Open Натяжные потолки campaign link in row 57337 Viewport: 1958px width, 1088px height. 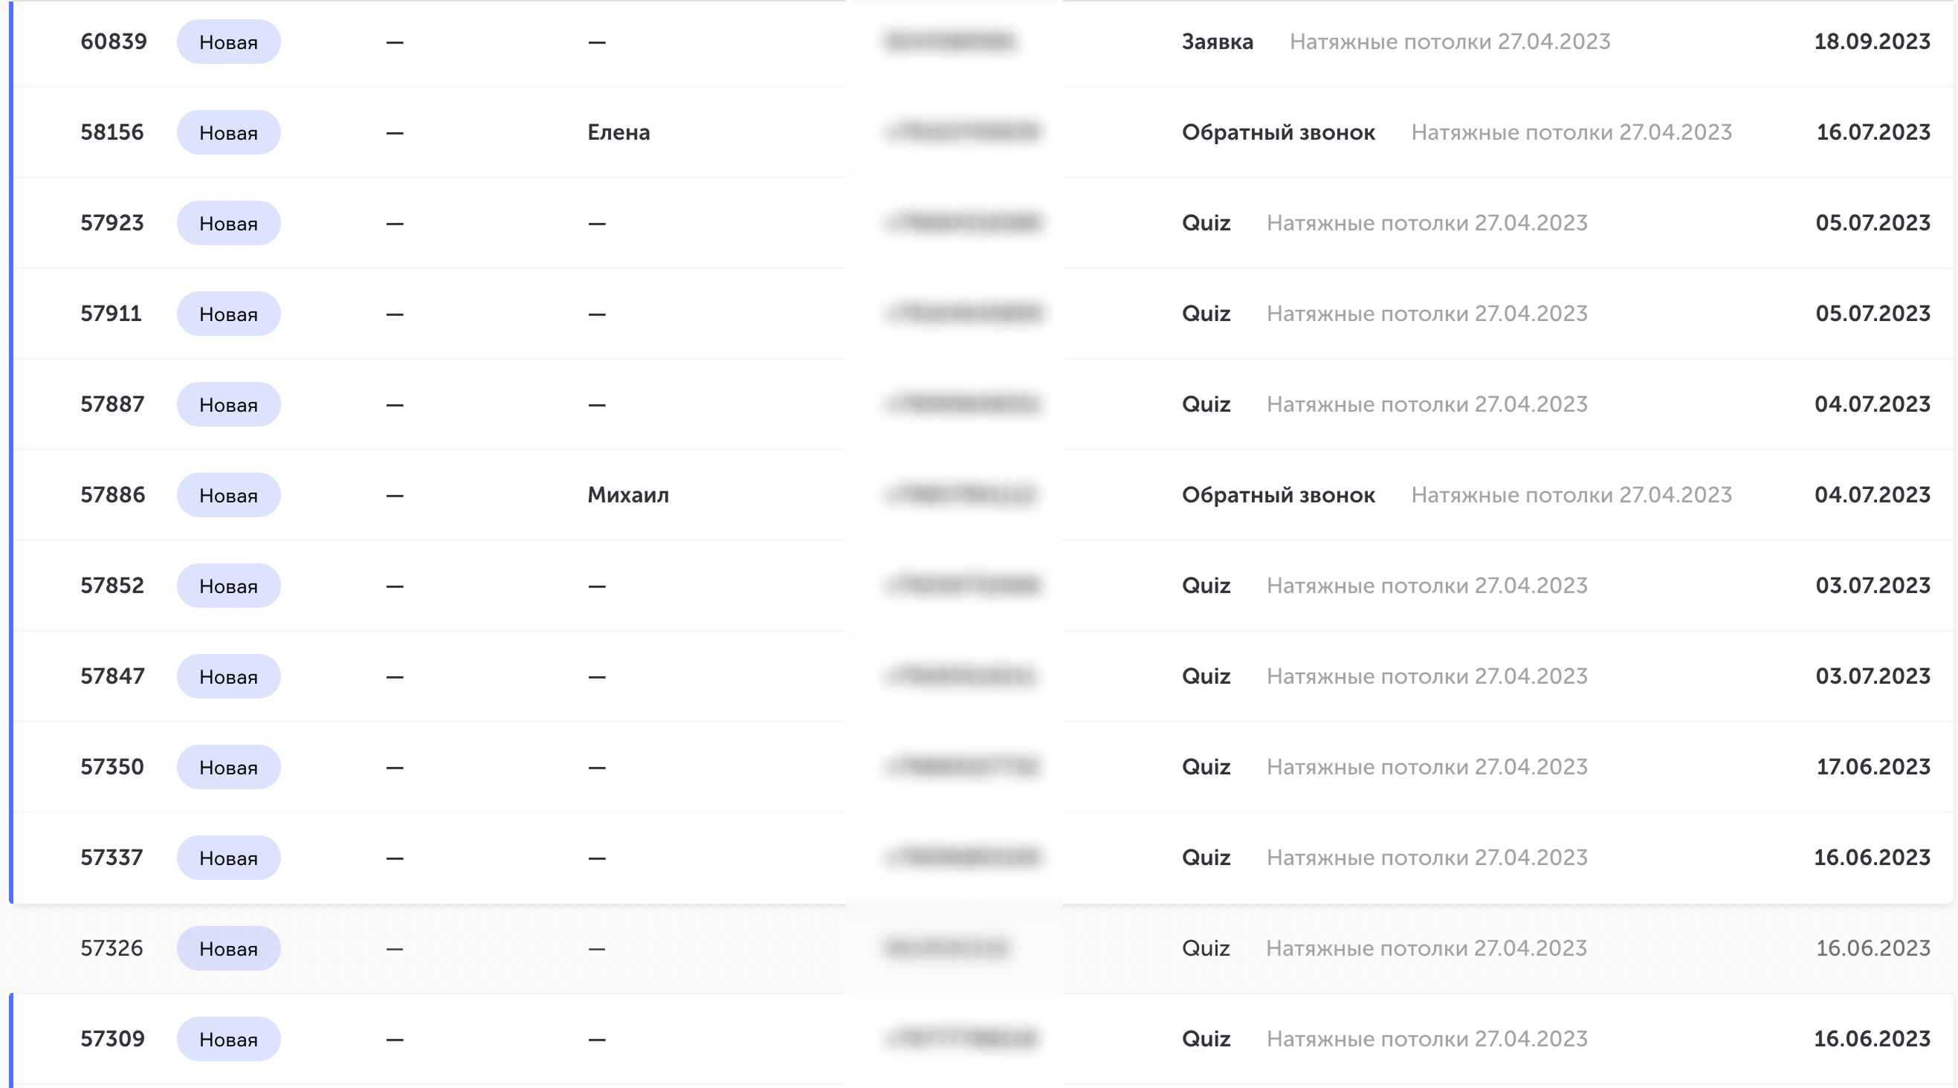[1427, 858]
